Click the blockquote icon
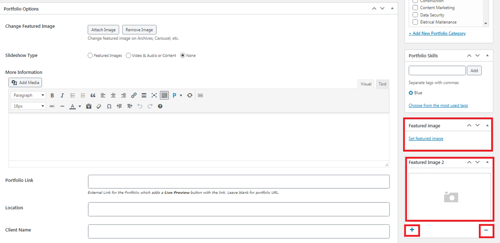The height and width of the screenshot is (243, 500). tap(93, 95)
